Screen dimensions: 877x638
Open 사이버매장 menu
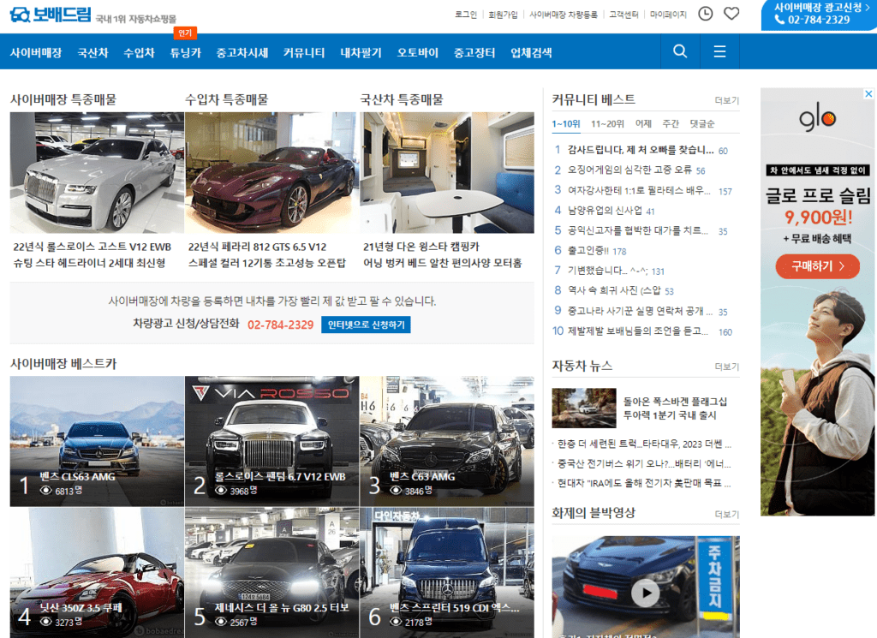pyautogui.click(x=36, y=52)
